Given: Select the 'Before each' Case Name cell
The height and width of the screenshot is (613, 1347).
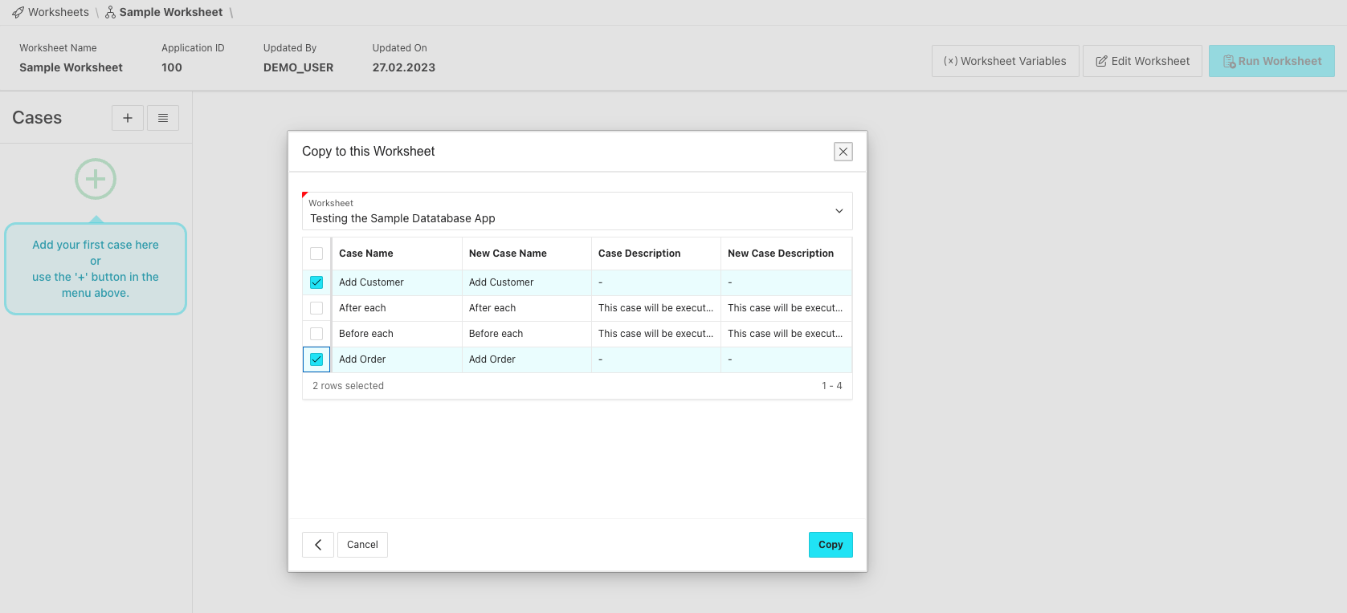Looking at the screenshot, I should (x=397, y=334).
